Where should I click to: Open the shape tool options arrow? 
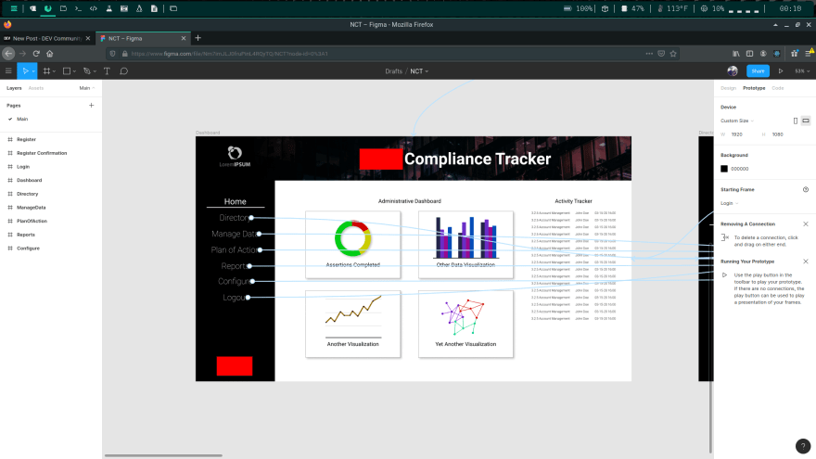74,71
